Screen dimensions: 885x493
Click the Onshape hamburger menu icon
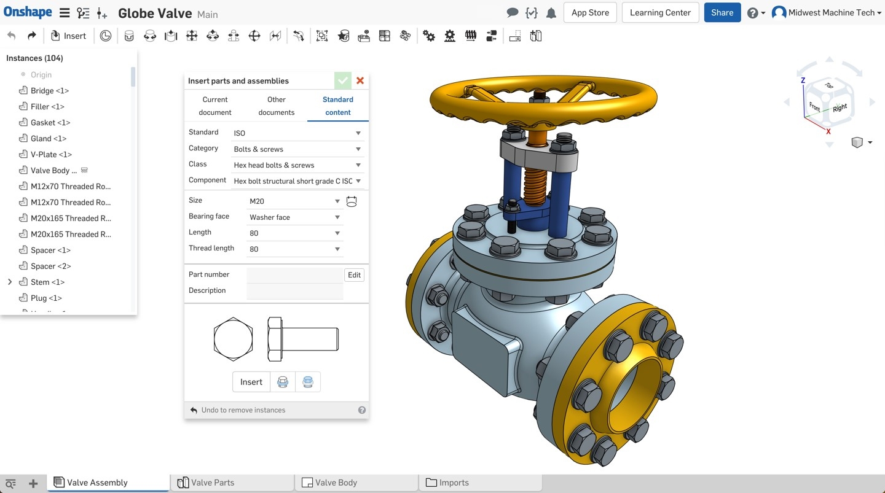64,13
